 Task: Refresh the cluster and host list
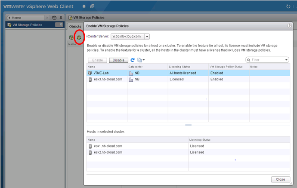133,60
